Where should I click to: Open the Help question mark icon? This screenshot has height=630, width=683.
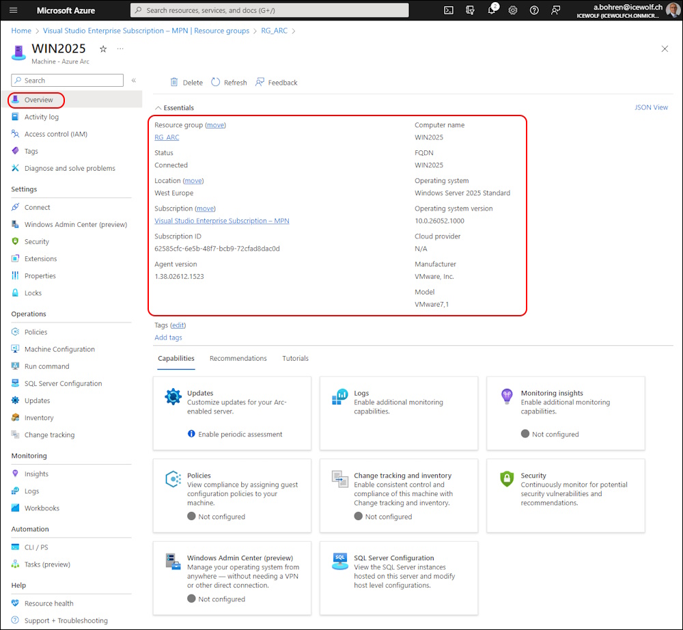tap(534, 10)
